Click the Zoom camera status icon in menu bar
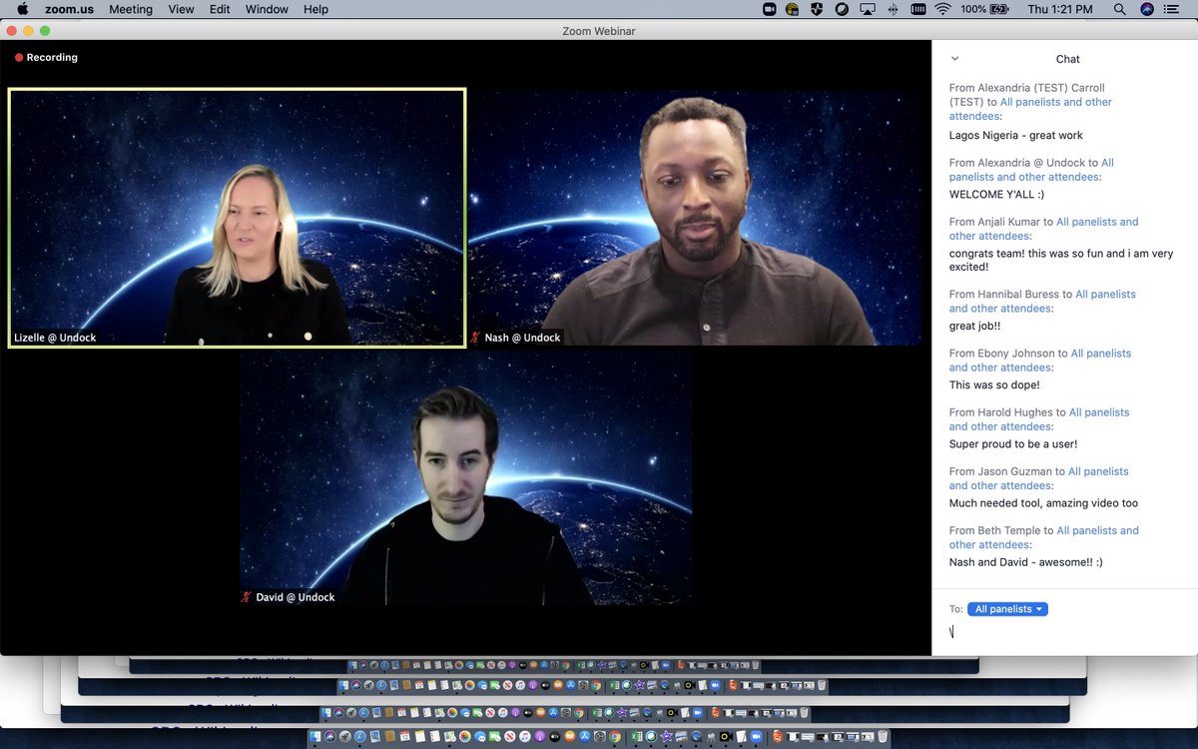The image size is (1198, 749). coord(769,9)
